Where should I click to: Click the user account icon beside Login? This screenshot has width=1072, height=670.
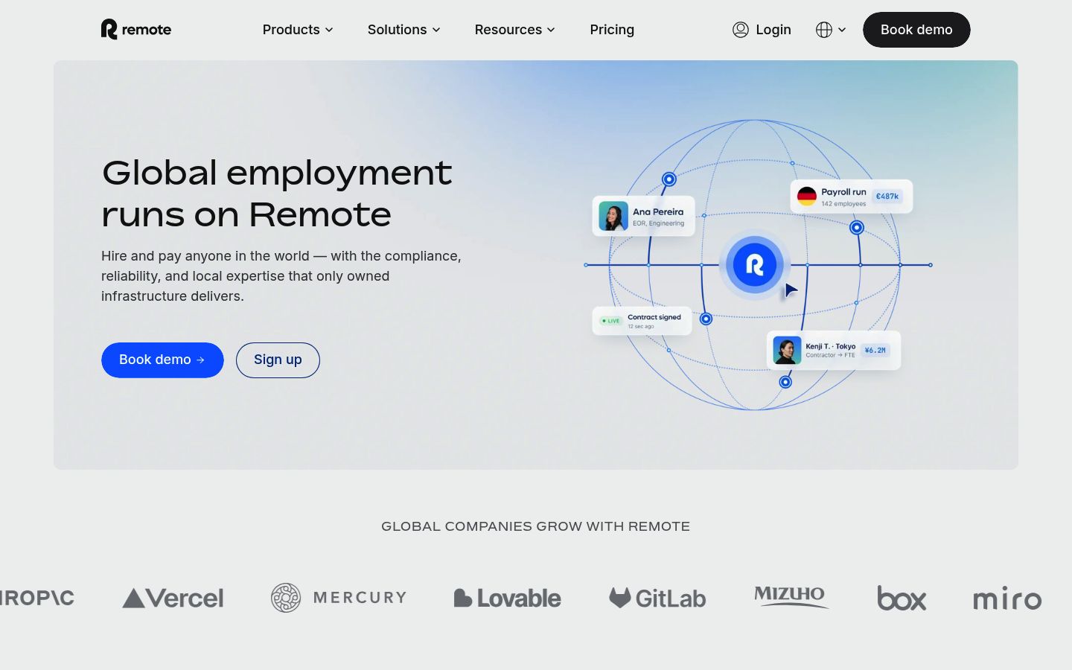click(740, 30)
